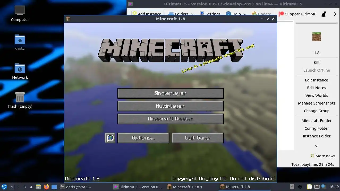Switch to the Minecraft 1.8 taskbar entry
Image resolution: width=340 pixels, height=191 pixels.
click(x=245, y=187)
